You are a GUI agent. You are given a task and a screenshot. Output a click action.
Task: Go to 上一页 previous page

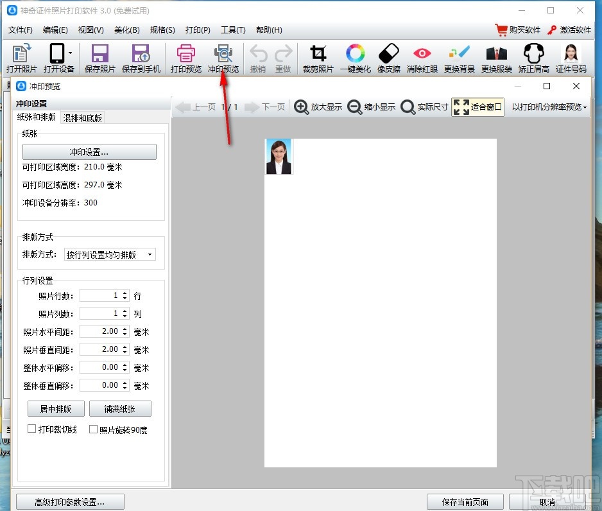pyautogui.click(x=195, y=107)
